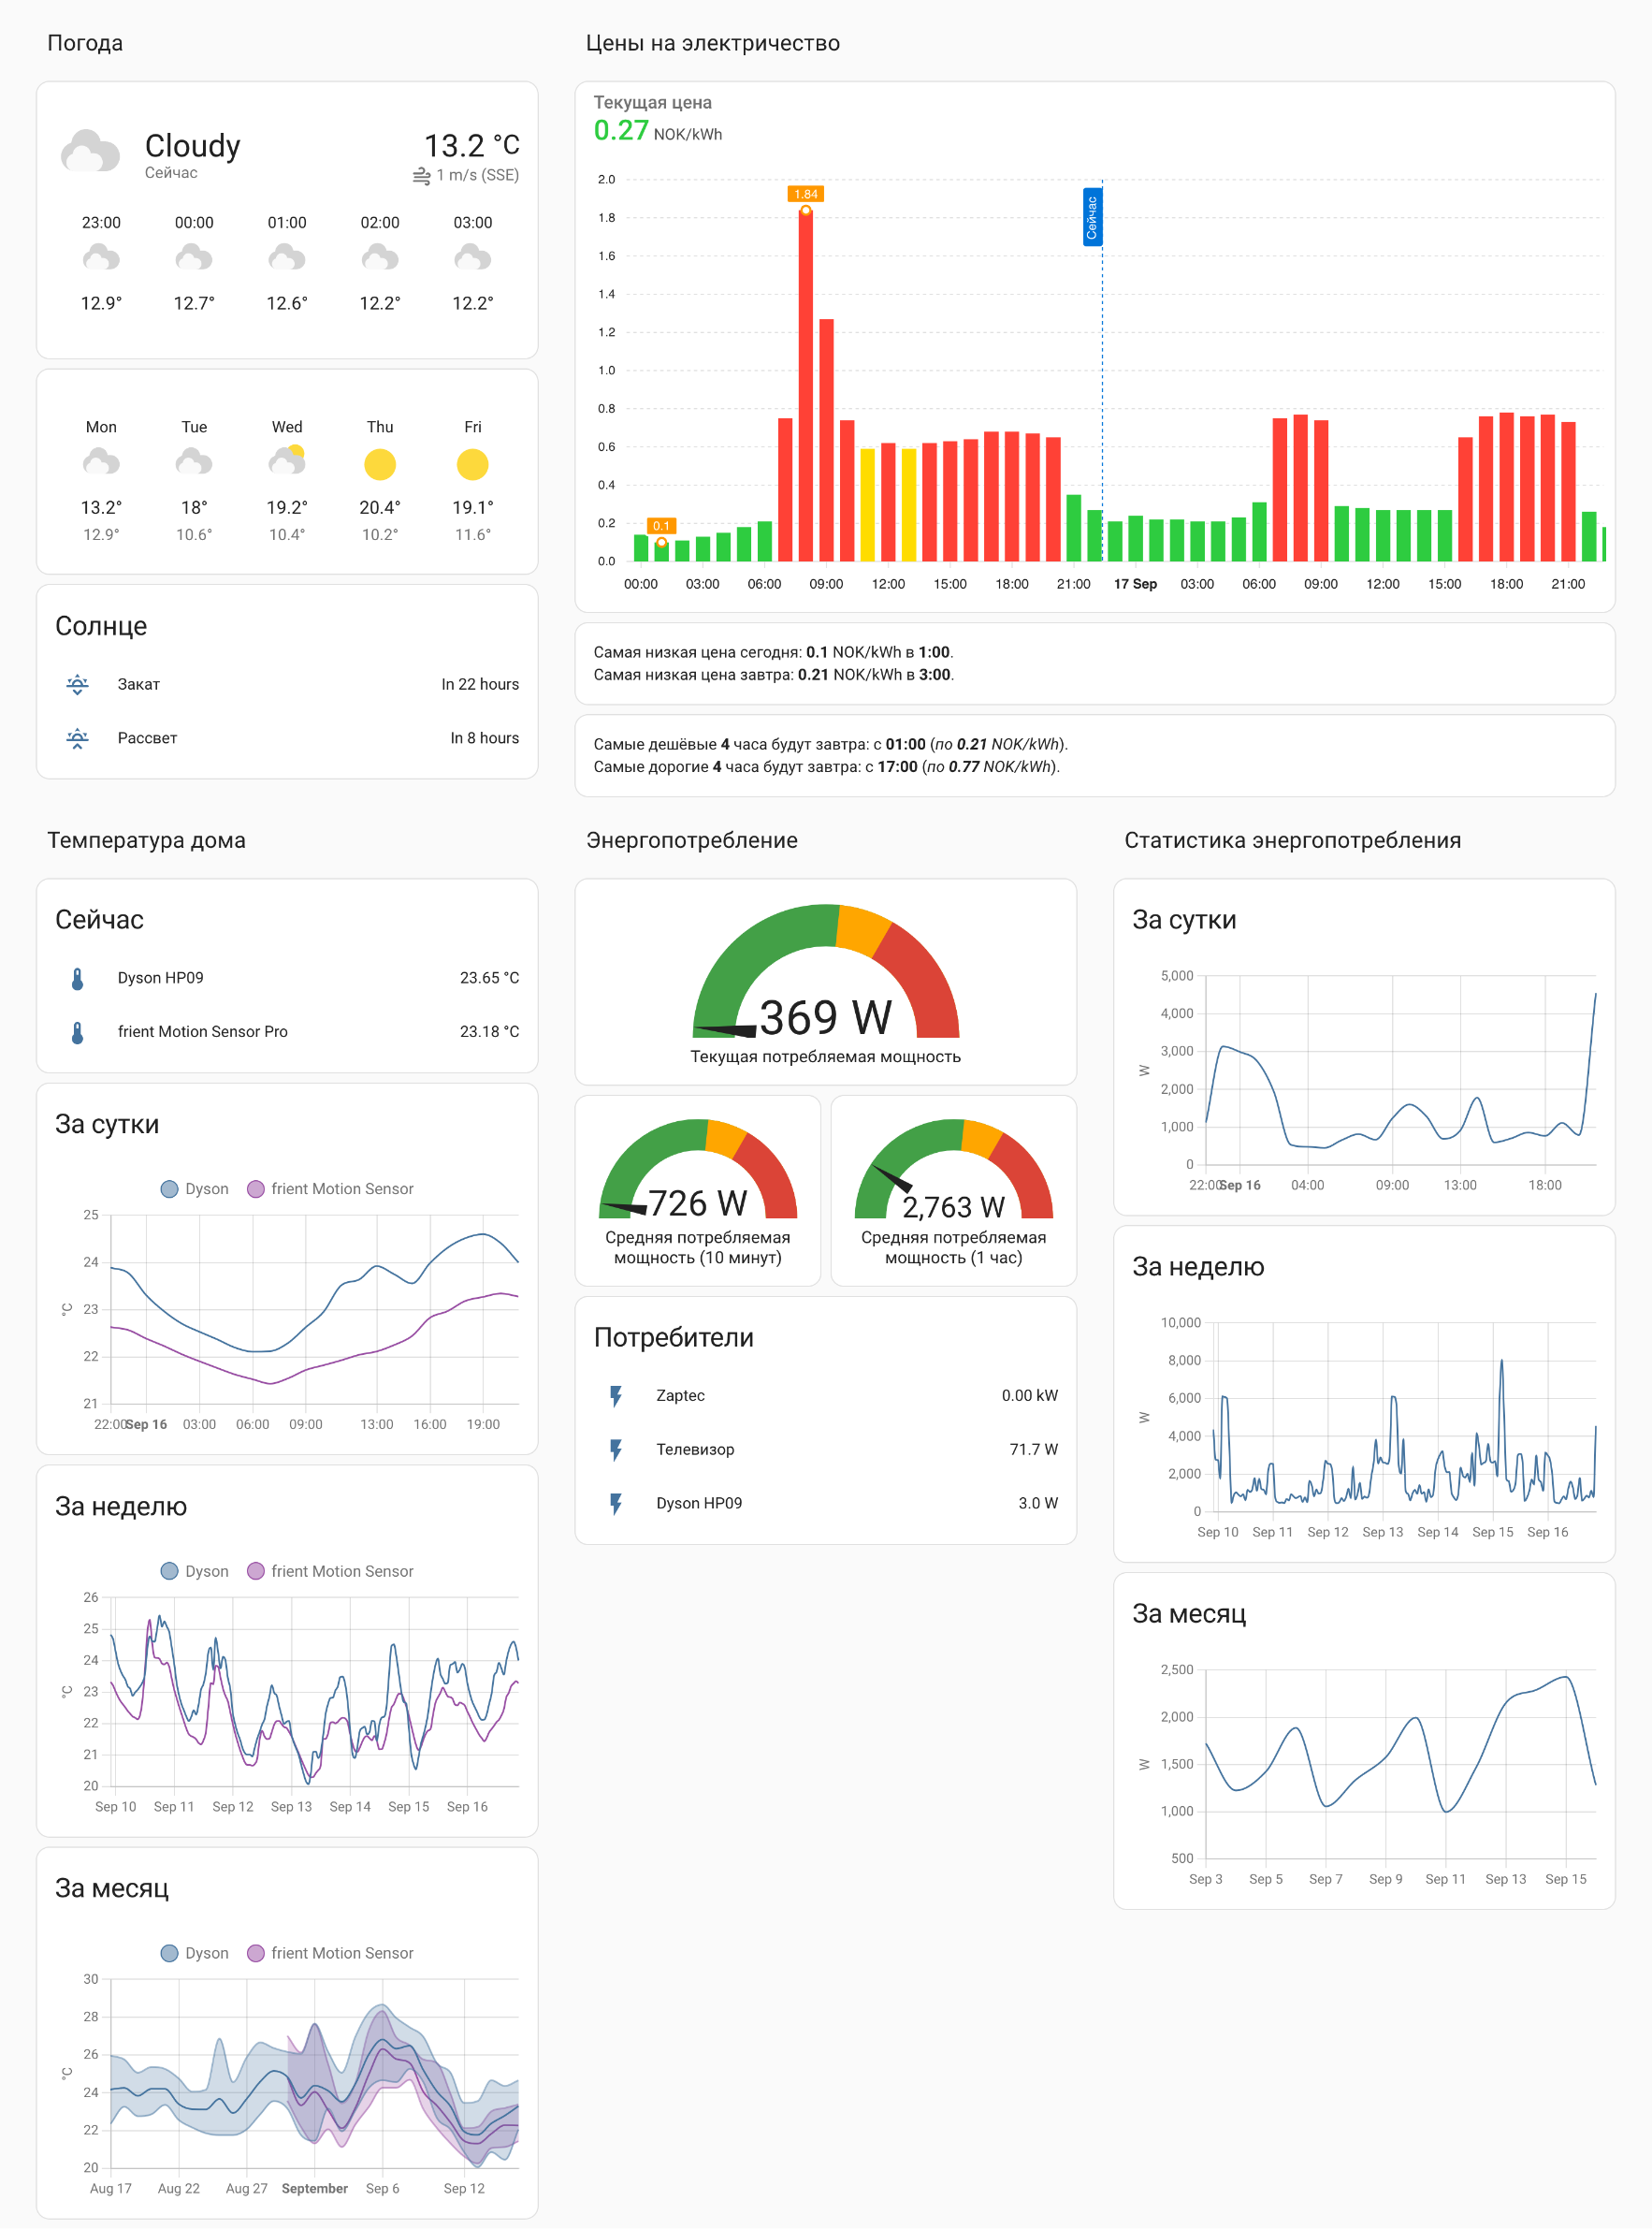Click the current price 0.27 NOK/kWh value
Viewport: 1652px width, 2229px height.
[658, 131]
